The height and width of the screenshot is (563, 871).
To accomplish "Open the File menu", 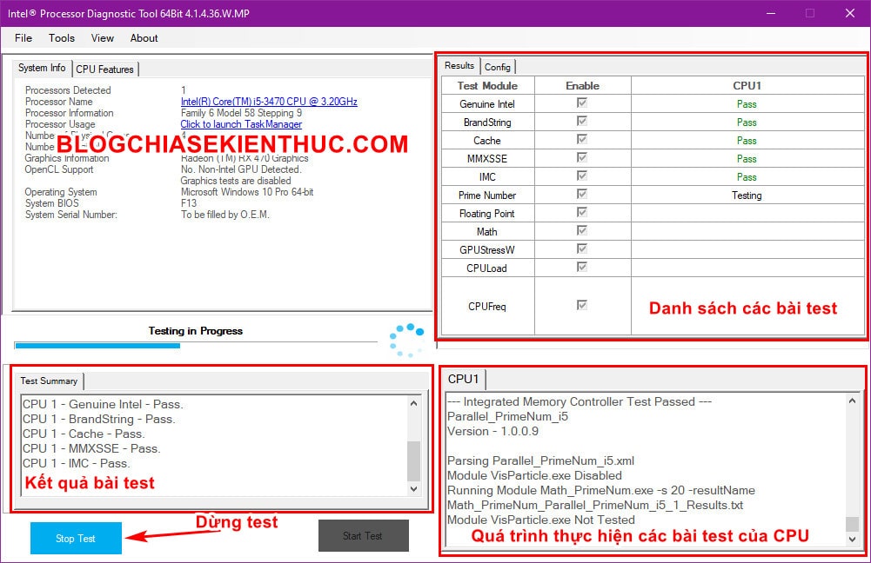I will [x=23, y=38].
